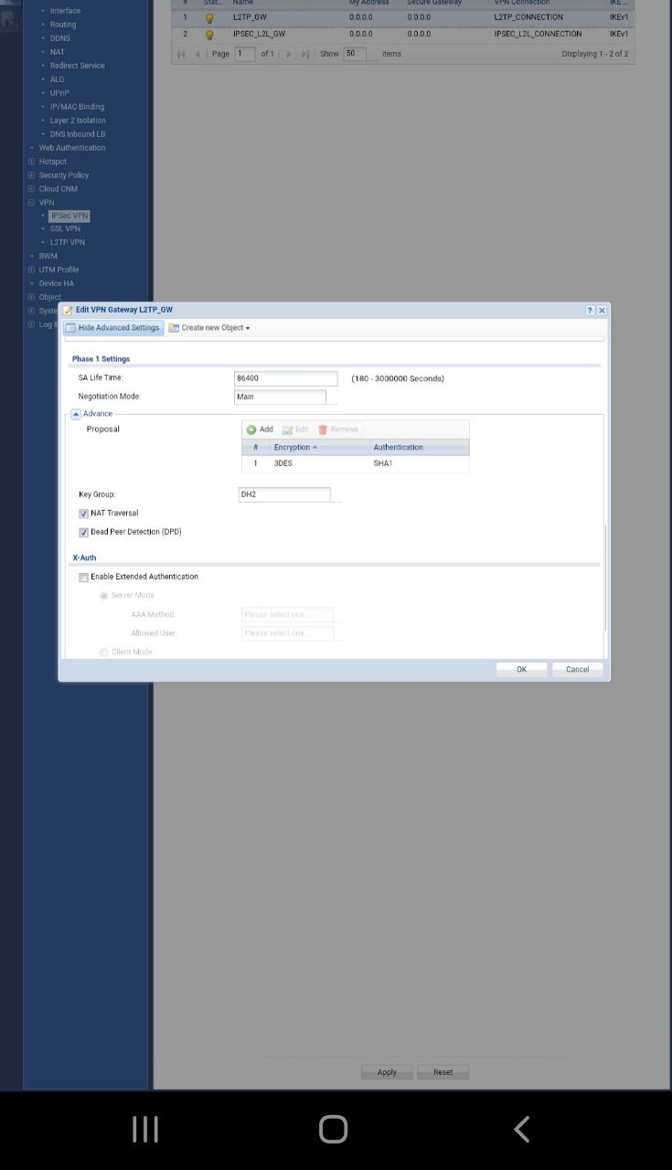Image resolution: width=672 pixels, height=1170 pixels.
Task: Click Cancel in the gateway dialog
Action: (x=578, y=669)
